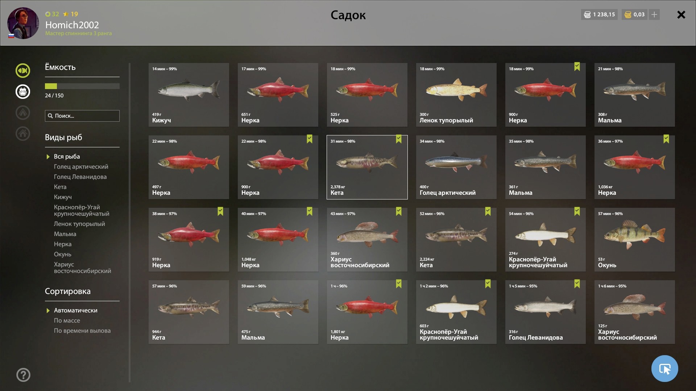This screenshot has height=391, width=696.
Task: Filter by Голец арктический species
Action: click(x=81, y=167)
